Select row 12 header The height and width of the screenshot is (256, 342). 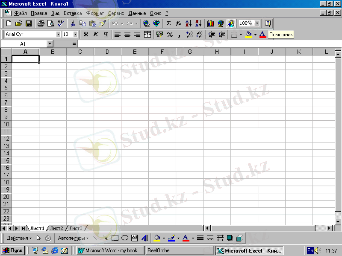click(x=6, y=139)
